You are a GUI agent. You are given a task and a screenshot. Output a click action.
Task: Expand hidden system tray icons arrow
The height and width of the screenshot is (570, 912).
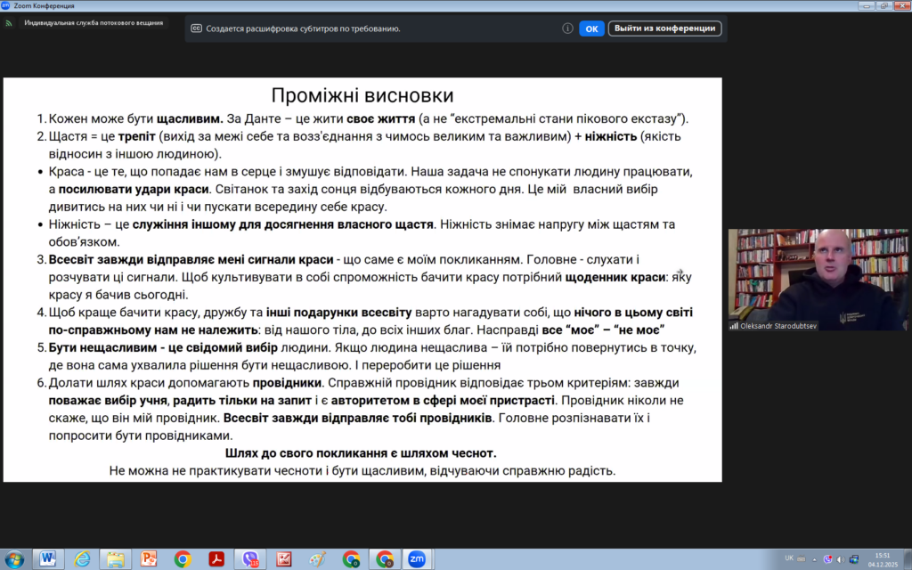tap(815, 558)
